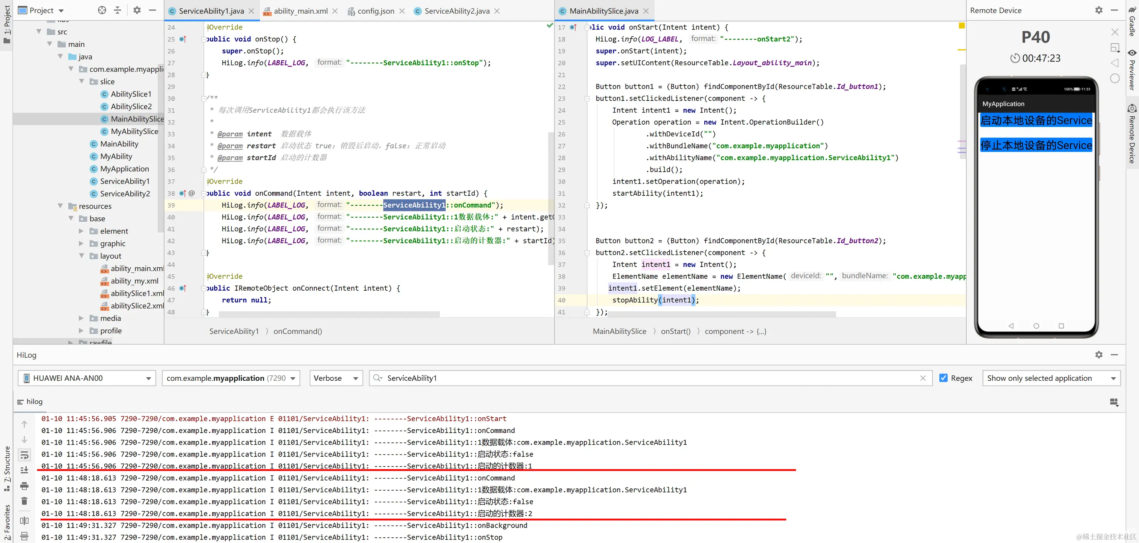The image size is (1139, 543).
Task: Collapse the resources folder in tree
Action: [x=61, y=206]
